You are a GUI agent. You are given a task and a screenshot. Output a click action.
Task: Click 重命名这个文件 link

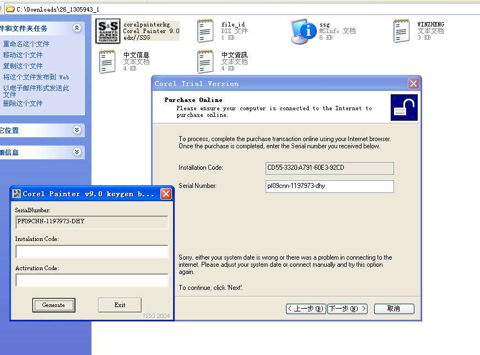point(26,44)
